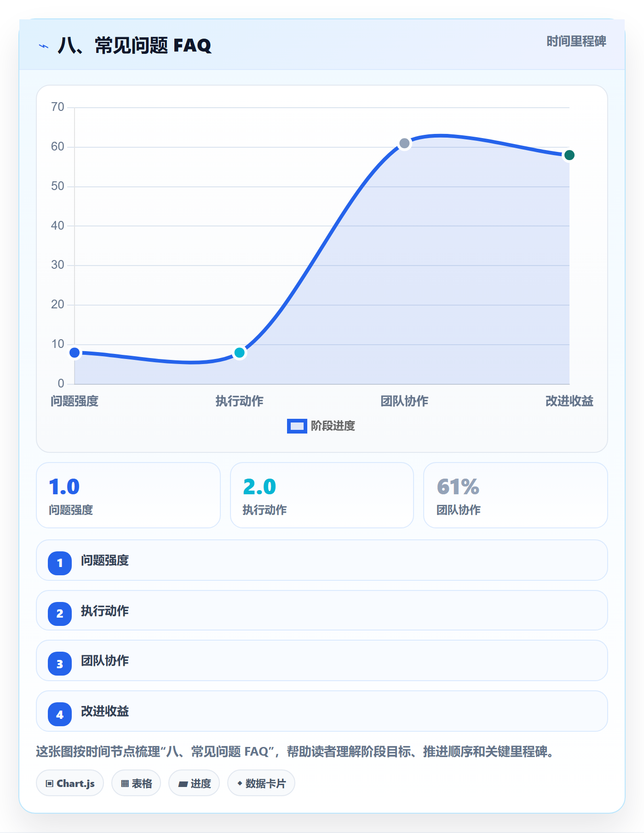
Task: Click the 执行动作 x-axis label
Action: pos(239,401)
